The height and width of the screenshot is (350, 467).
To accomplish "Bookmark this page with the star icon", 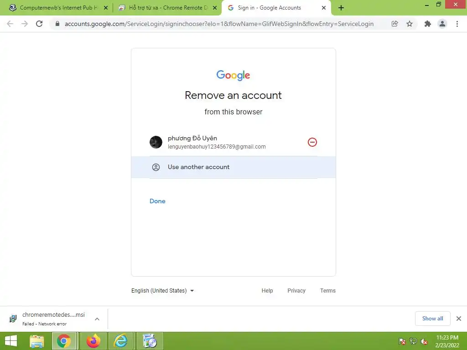I will (410, 24).
